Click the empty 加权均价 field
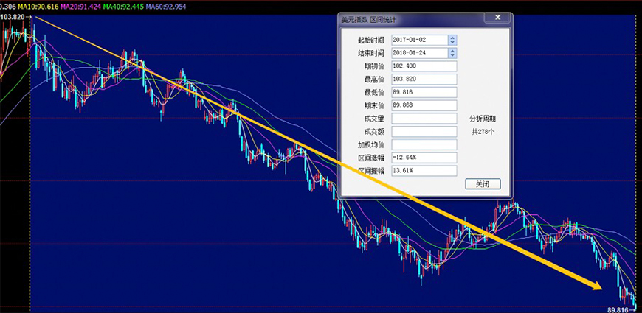The height and width of the screenshot is (313, 642). click(x=424, y=144)
